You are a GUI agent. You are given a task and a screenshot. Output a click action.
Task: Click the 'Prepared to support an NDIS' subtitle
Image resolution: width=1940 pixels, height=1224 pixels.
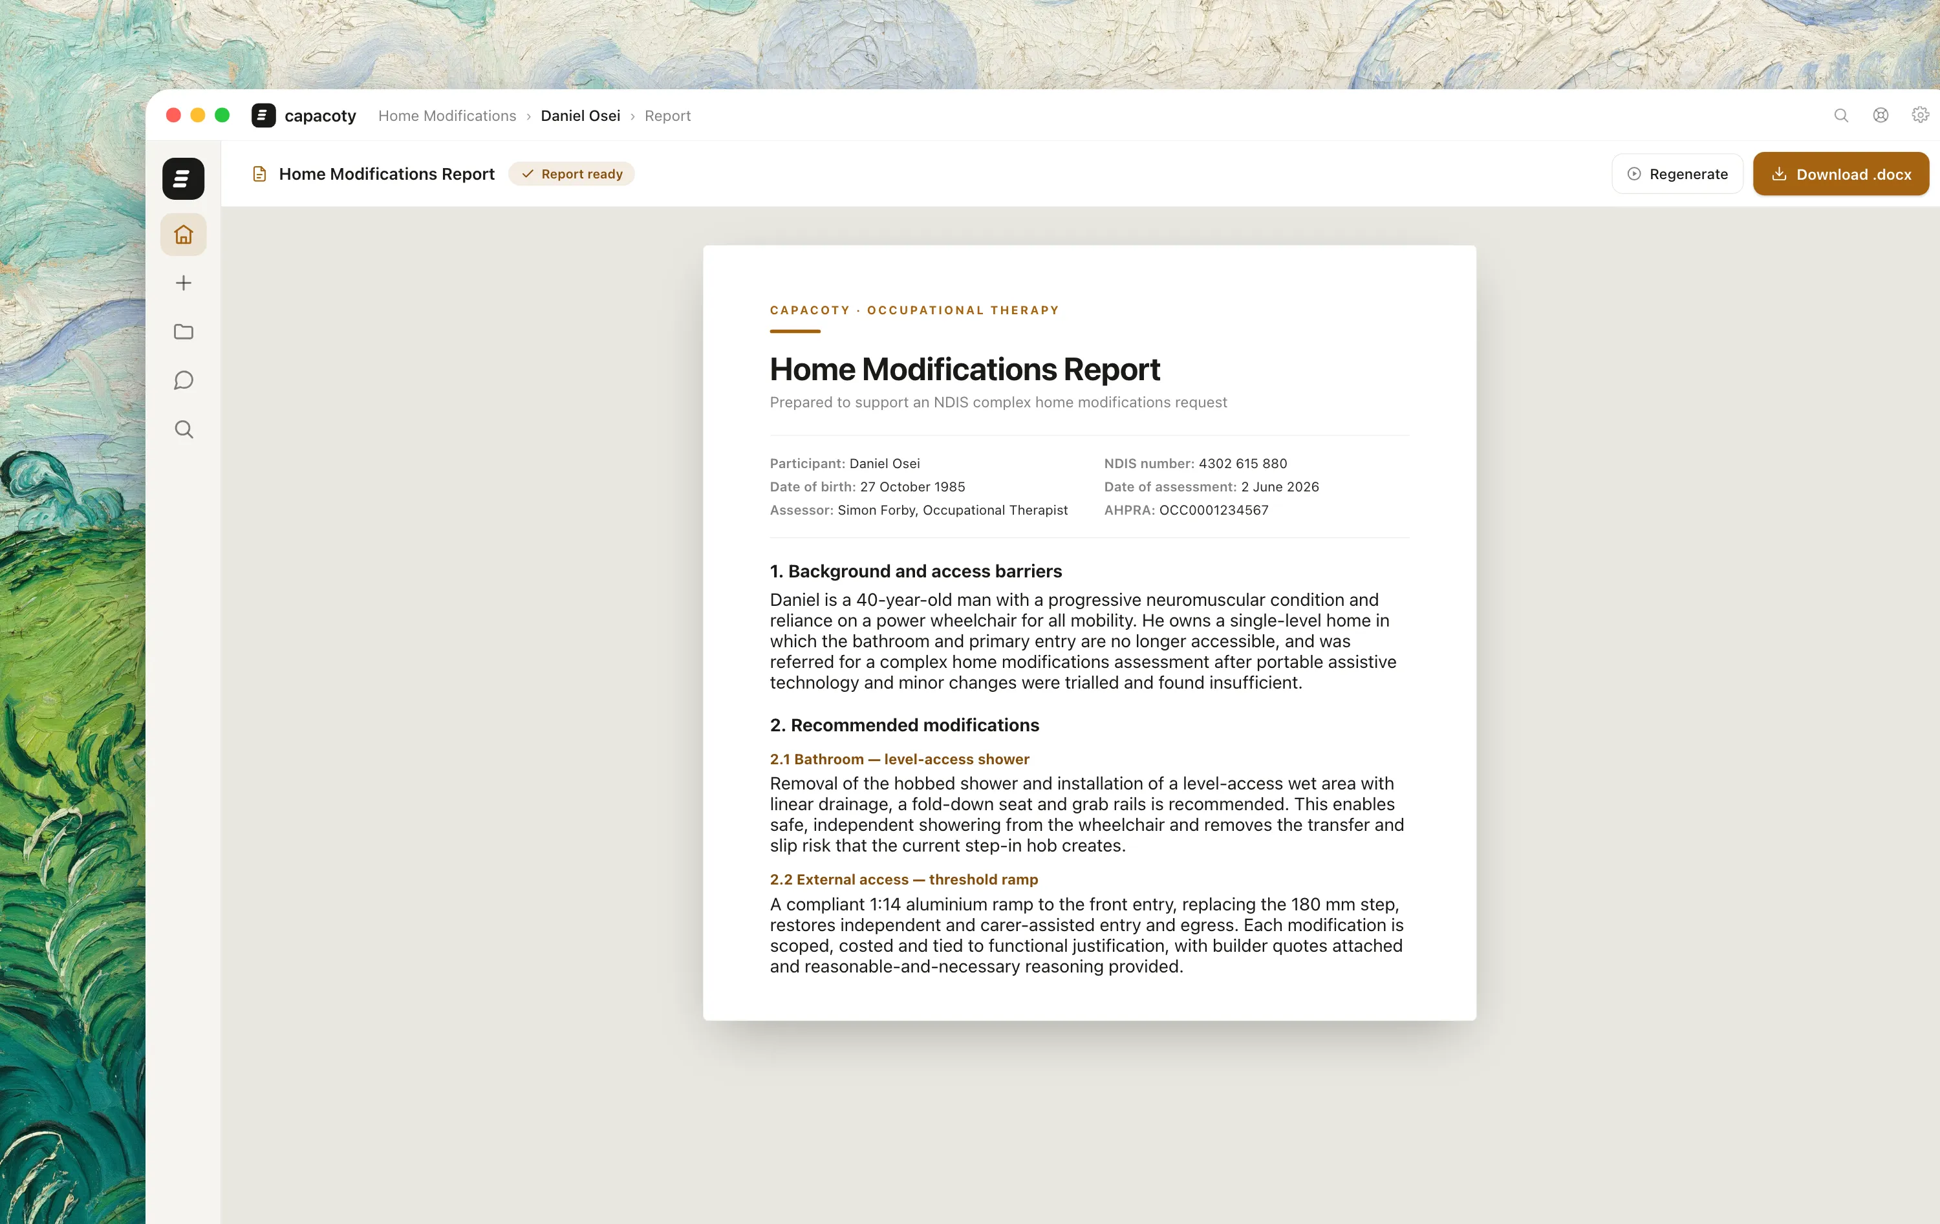coord(998,402)
